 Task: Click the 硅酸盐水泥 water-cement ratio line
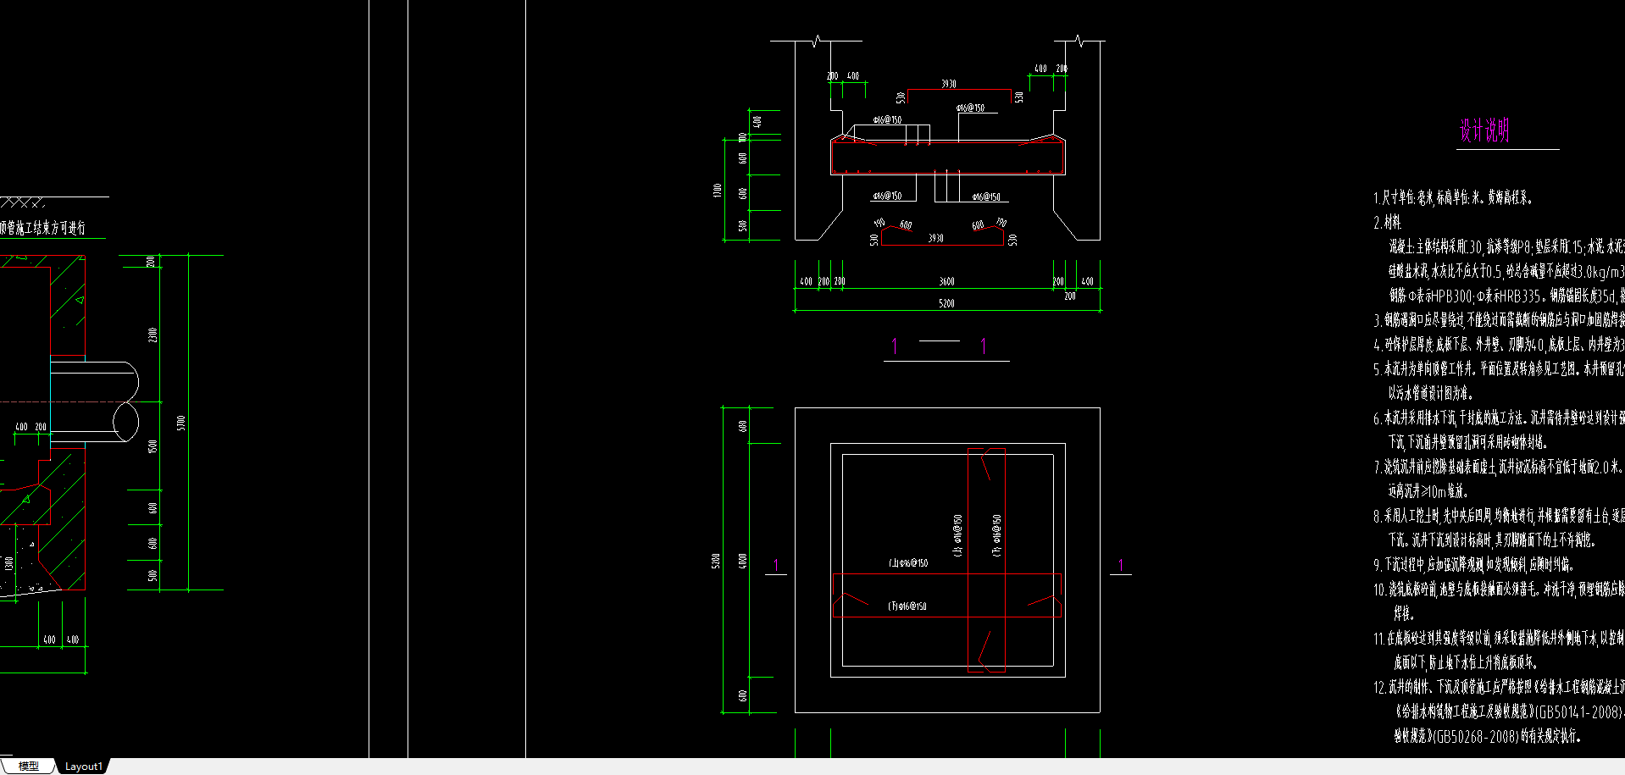click(x=1506, y=271)
